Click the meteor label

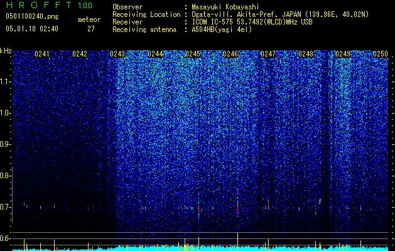point(89,19)
